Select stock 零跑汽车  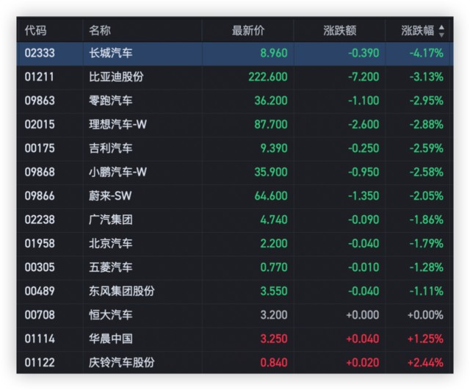(111, 101)
